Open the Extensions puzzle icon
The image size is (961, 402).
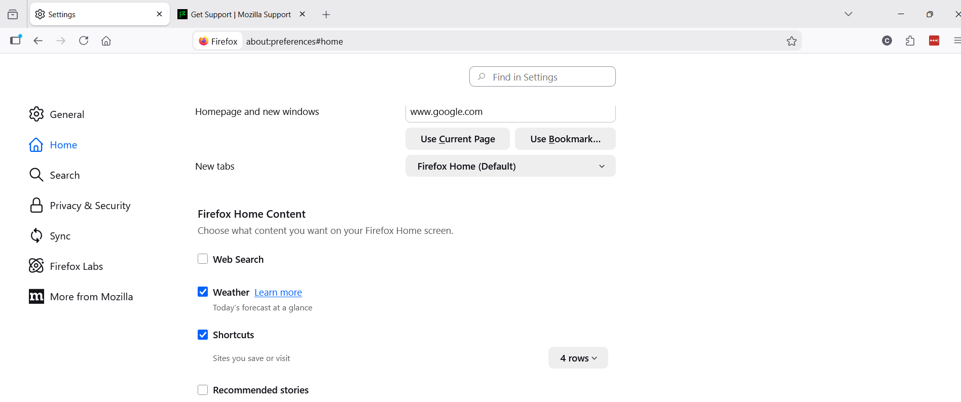(x=910, y=41)
